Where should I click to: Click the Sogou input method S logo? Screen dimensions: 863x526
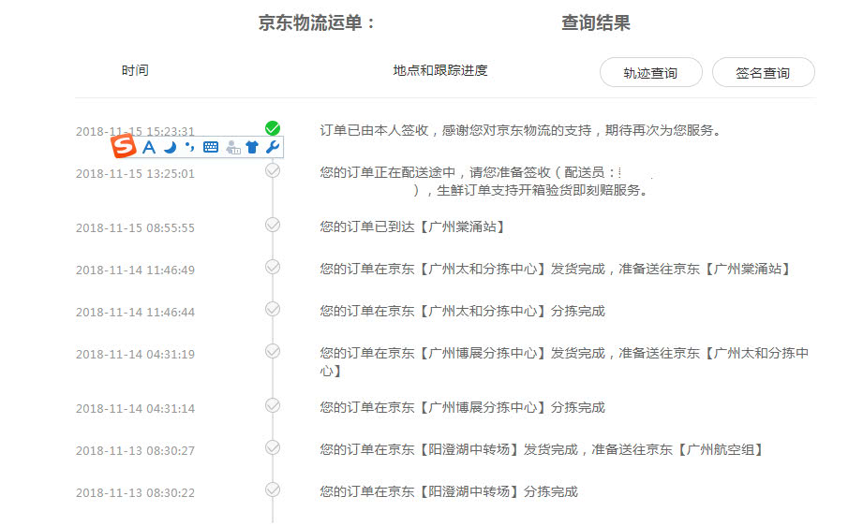tap(125, 147)
